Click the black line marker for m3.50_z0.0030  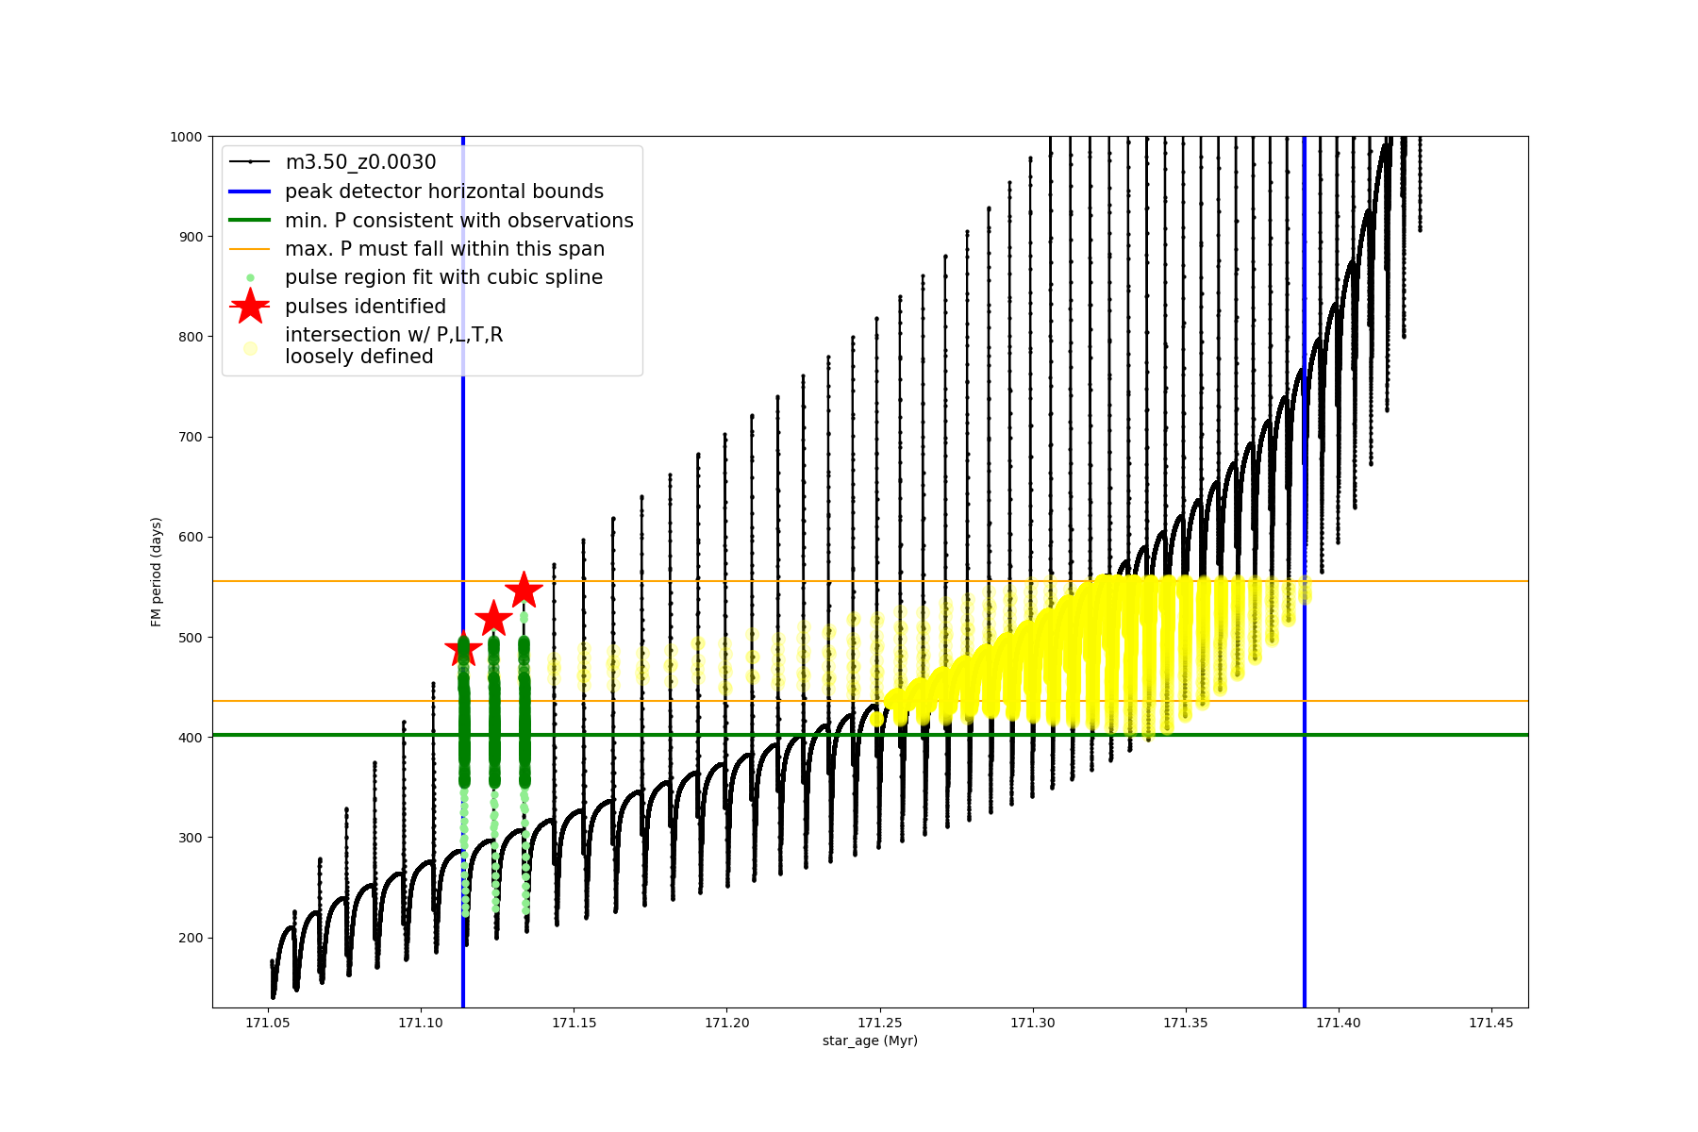coord(250,162)
